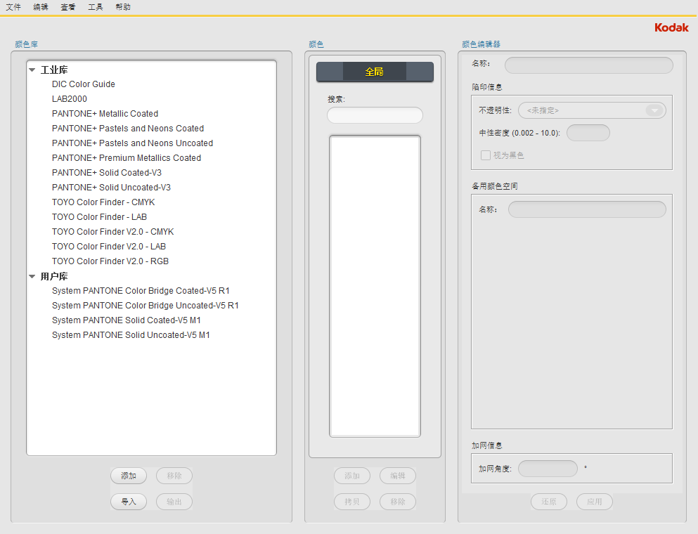Click the 导入 import button
The image size is (698, 534).
coord(129,502)
